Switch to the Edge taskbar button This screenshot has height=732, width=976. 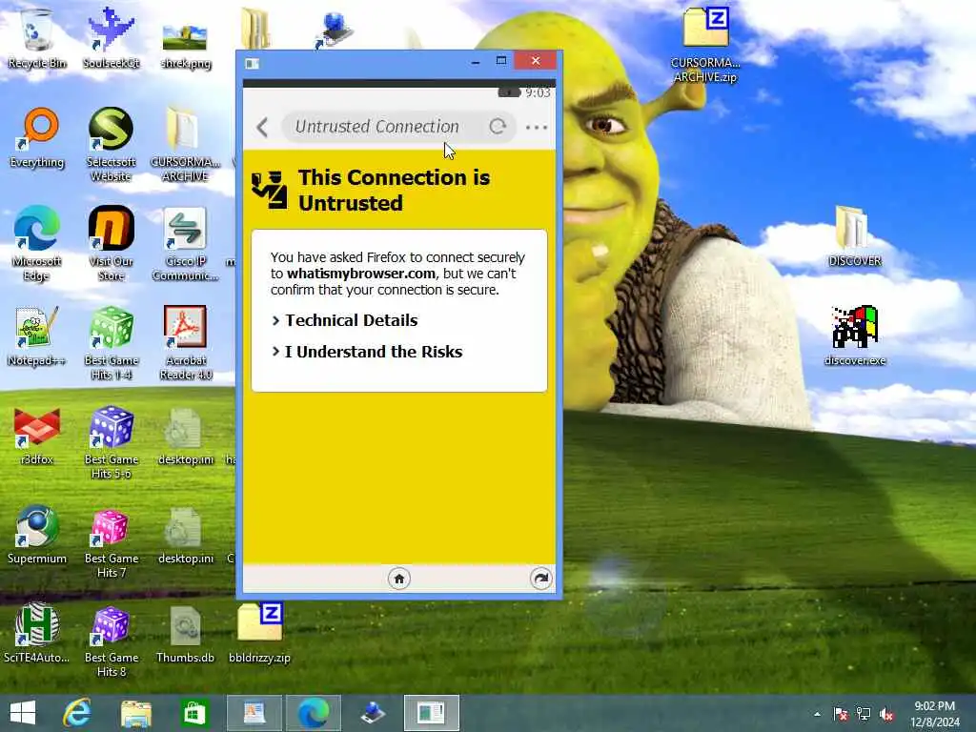(313, 713)
